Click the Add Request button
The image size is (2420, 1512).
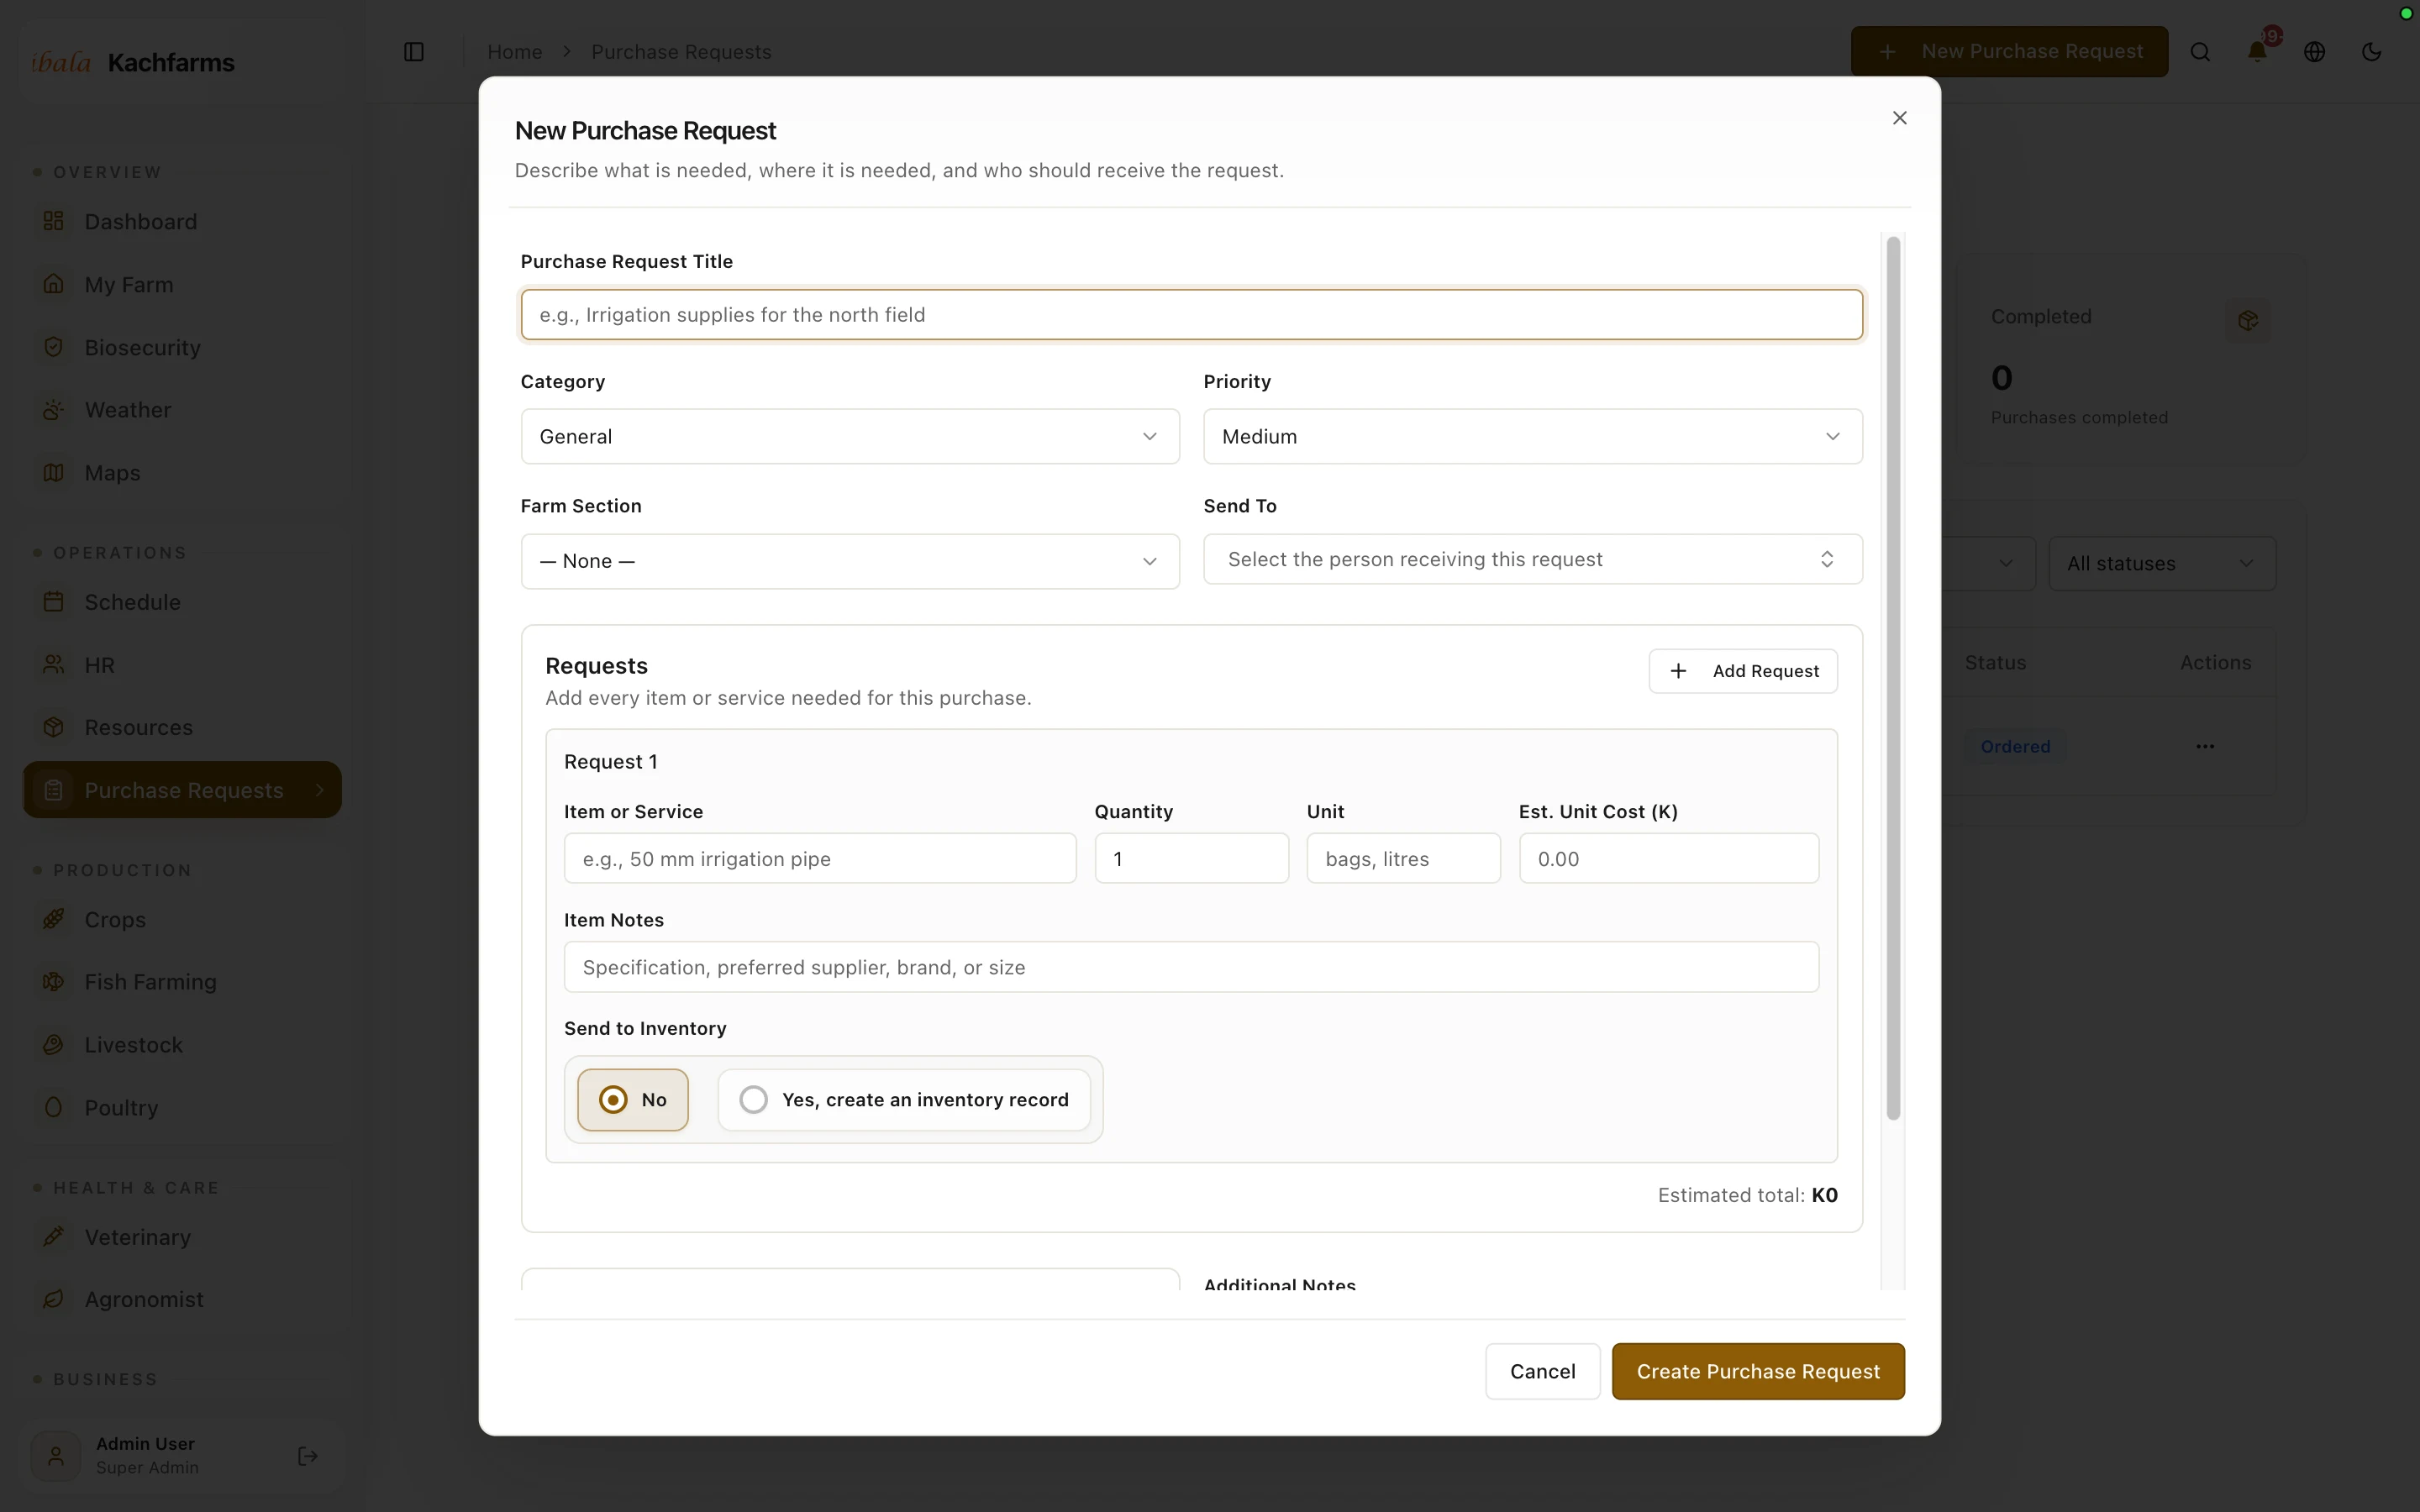tap(1742, 671)
